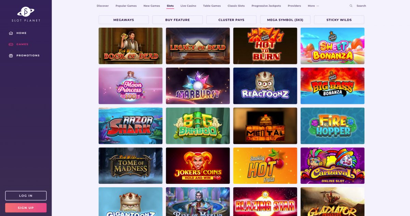
Task: Click the Home house icon in sidebar
Action: click(11, 33)
